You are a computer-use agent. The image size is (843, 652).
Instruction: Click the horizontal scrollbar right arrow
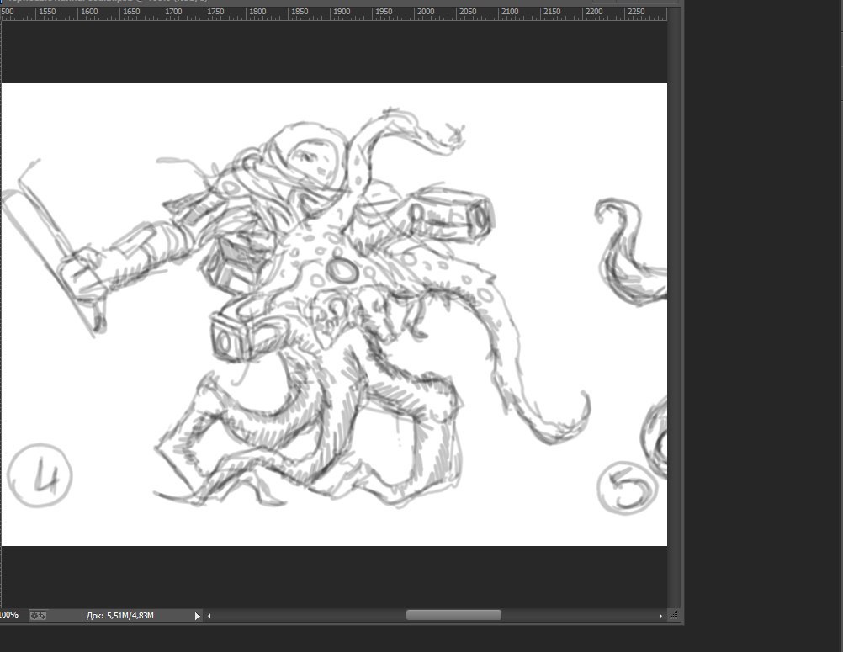[660, 616]
